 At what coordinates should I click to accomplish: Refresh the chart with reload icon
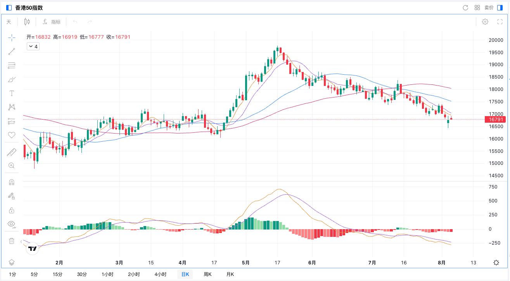tap(466, 7)
